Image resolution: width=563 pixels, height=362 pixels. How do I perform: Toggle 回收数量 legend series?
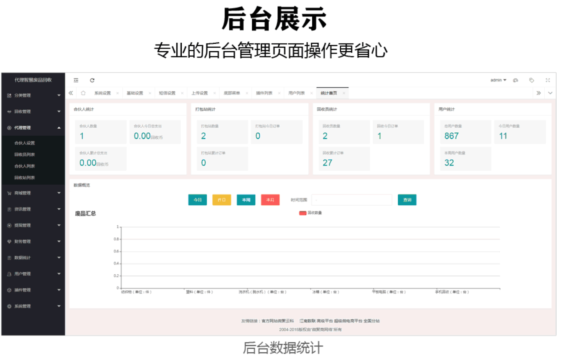[310, 213]
